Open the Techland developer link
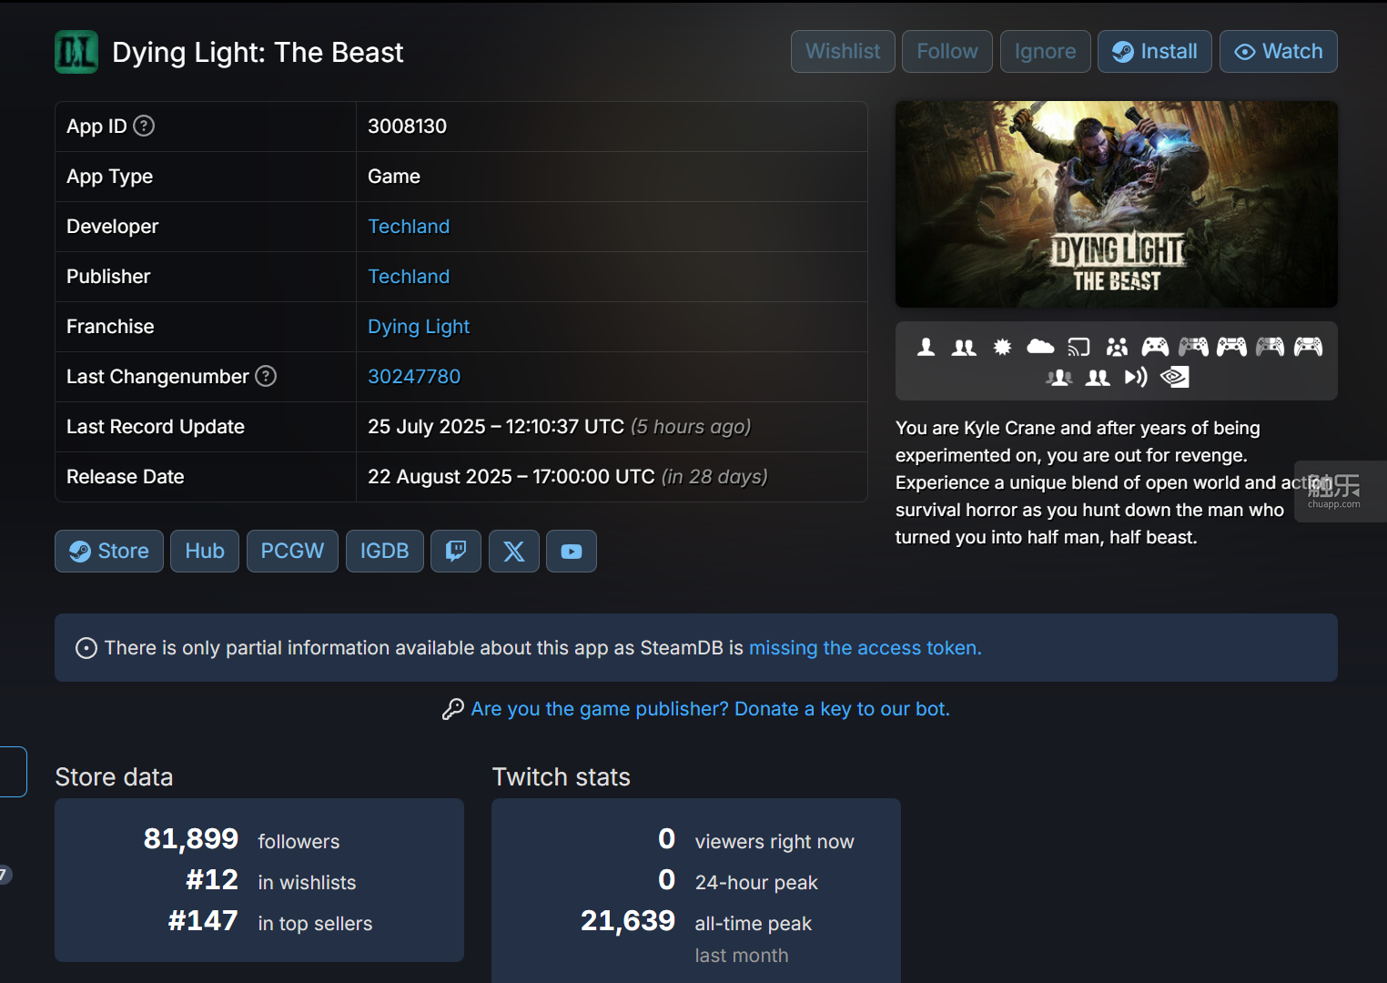Screen dimensions: 1387x983 point(409,227)
